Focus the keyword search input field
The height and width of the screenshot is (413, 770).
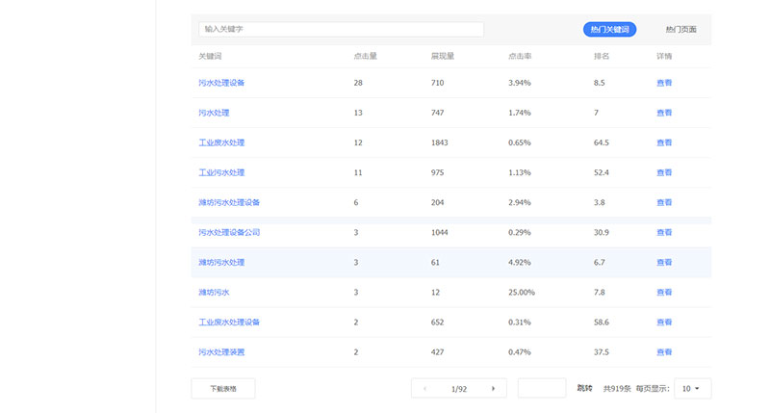click(341, 30)
